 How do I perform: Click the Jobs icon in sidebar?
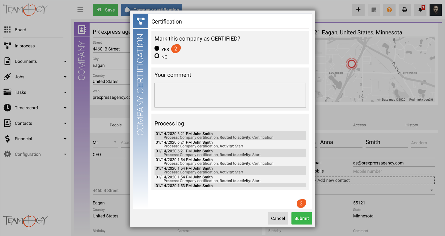[7, 77]
